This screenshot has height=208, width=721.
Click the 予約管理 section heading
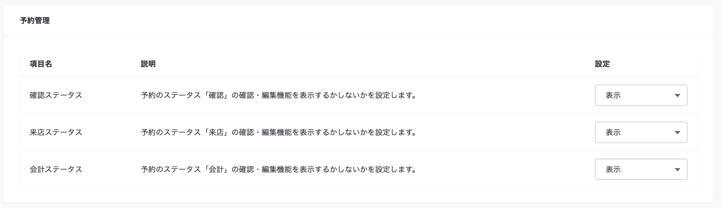click(x=35, y=20)
